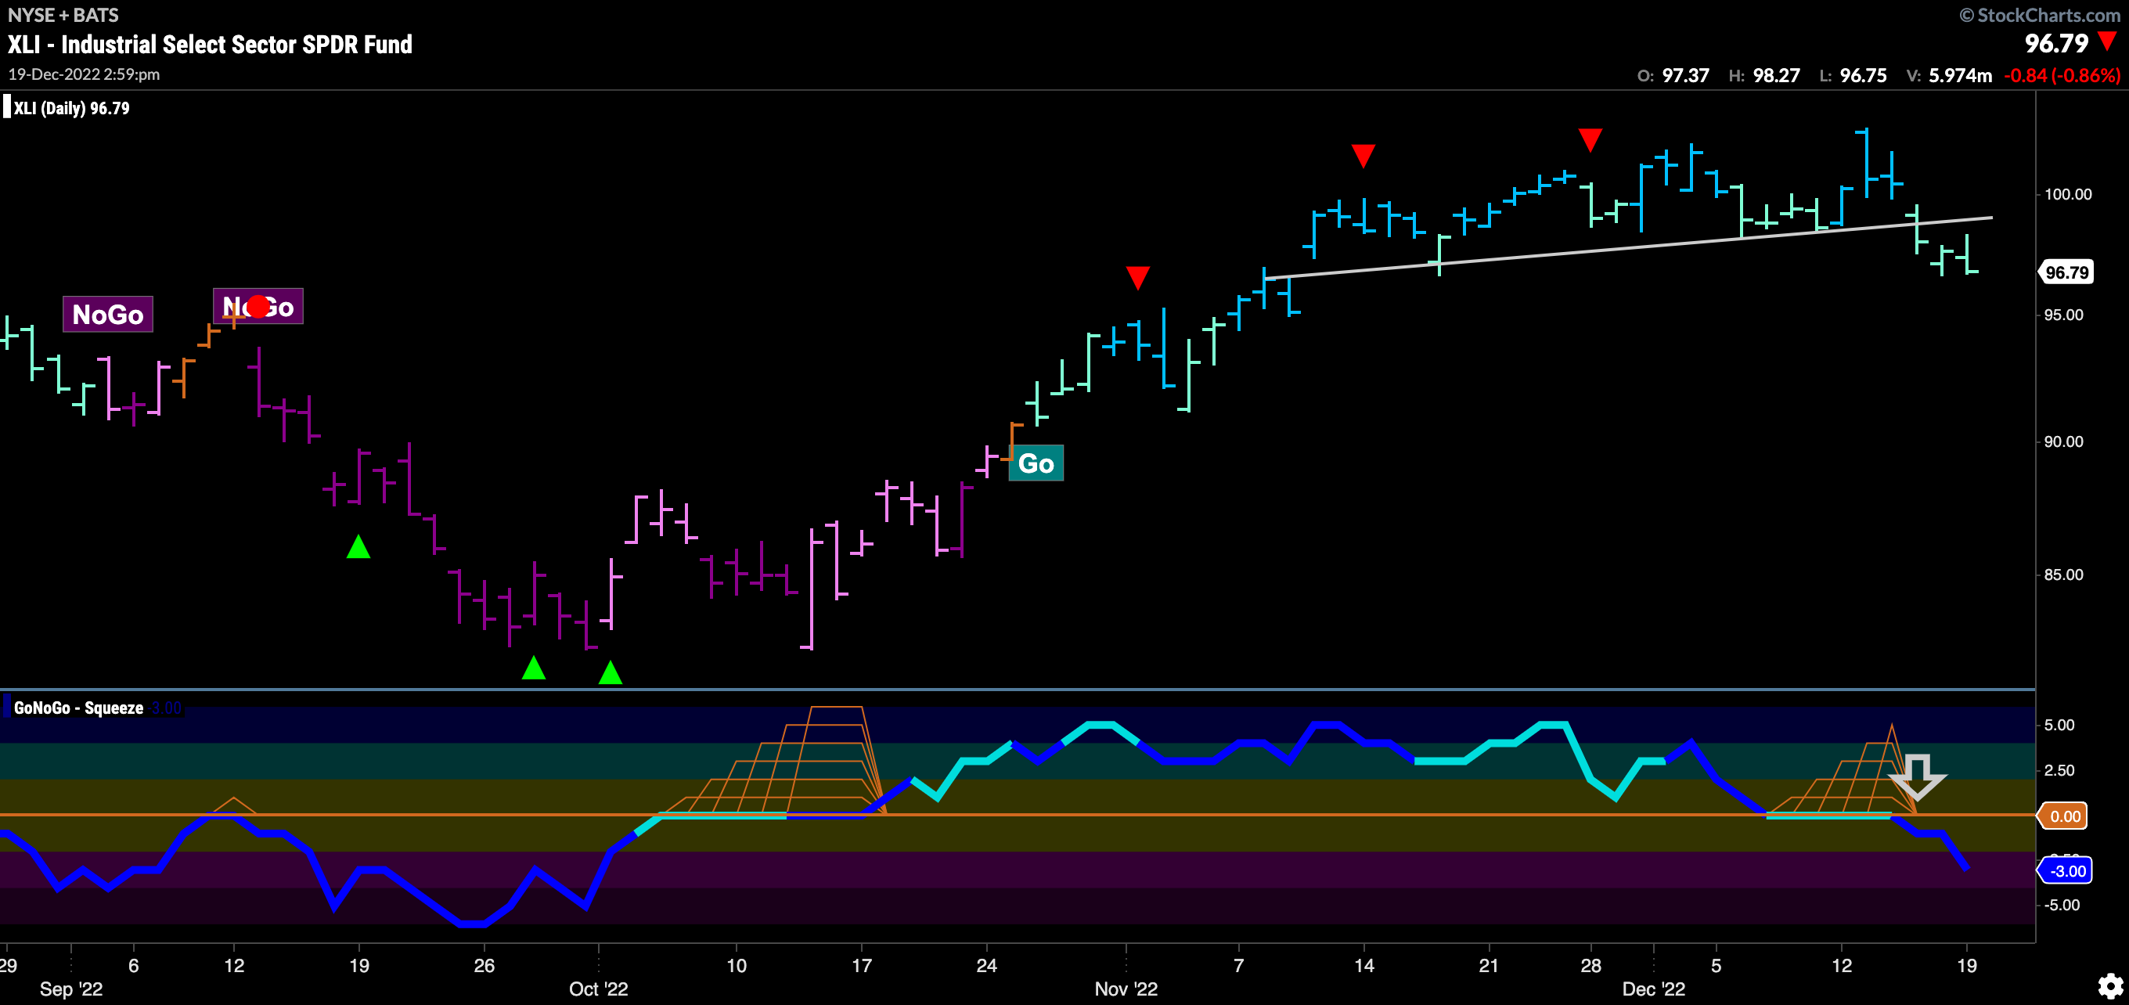
Task: Click the 96.79 price axis tag
Action: pyautogui.click(x=2066, y=272)
